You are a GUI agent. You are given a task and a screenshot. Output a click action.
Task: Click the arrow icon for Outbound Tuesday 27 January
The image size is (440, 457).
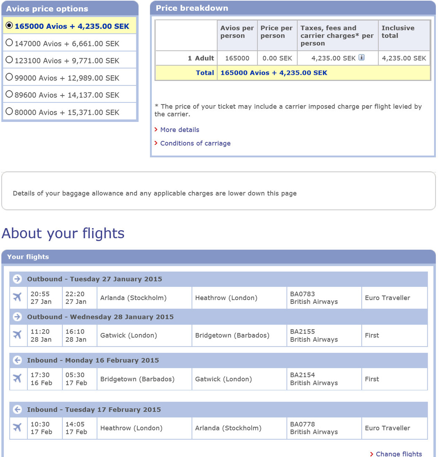click(x=17, y=279)
